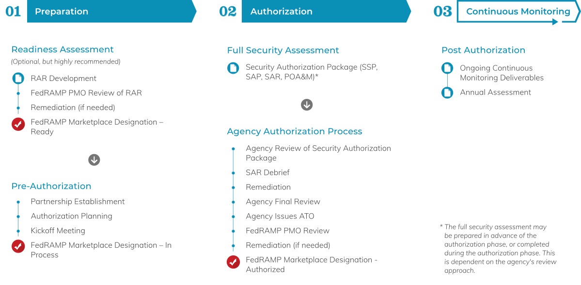Click the gray down-arrow below Readiness Assessment list
The image size is (581, 285).
(x=94, y=160)
